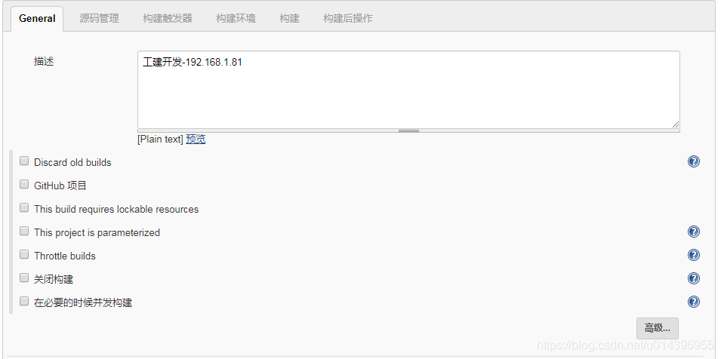Click the 预览 preview link
This screenshot has width=721, height=359.
[x=196, y=139]
